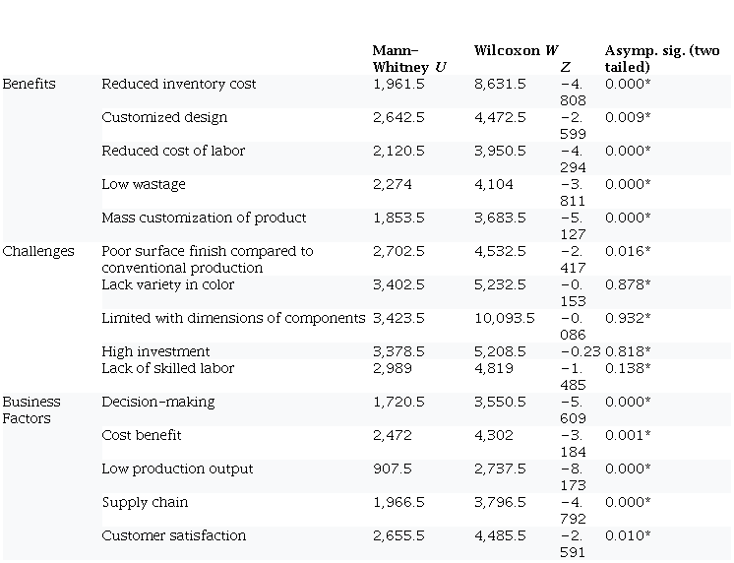The height and width of the screenshot is (563, 734).
Task: Click the Benefits category label
Action: (30, 85)
